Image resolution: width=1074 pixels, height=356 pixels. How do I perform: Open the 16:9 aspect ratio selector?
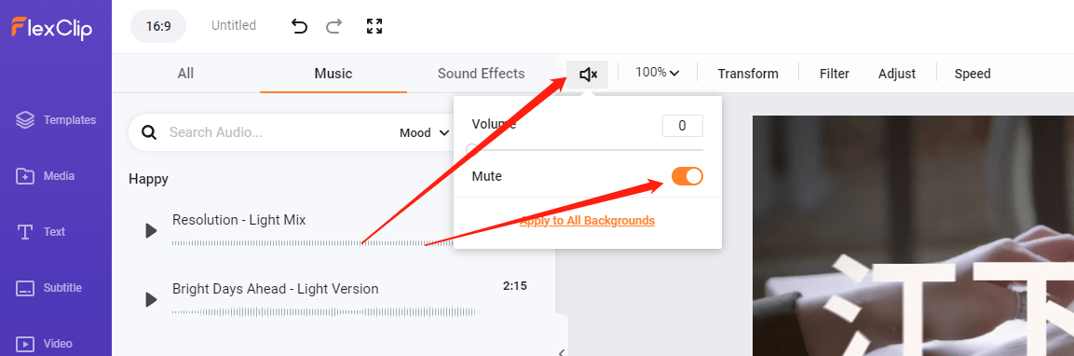click(x=158, y=27)
